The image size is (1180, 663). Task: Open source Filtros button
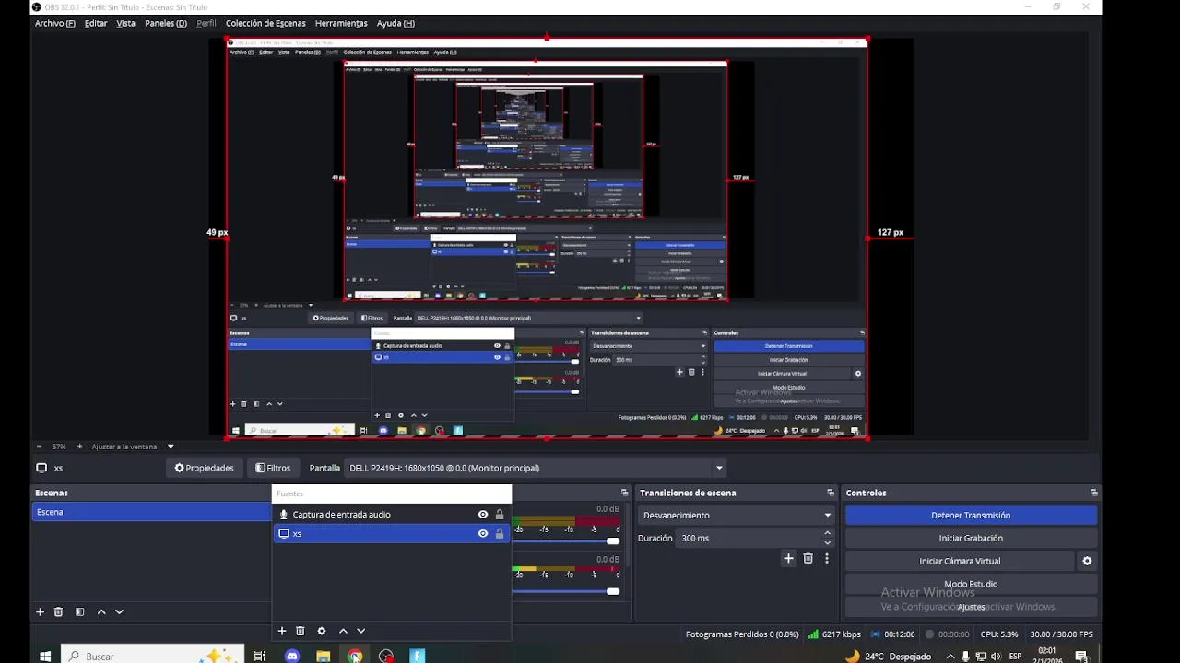pos(273,468)
